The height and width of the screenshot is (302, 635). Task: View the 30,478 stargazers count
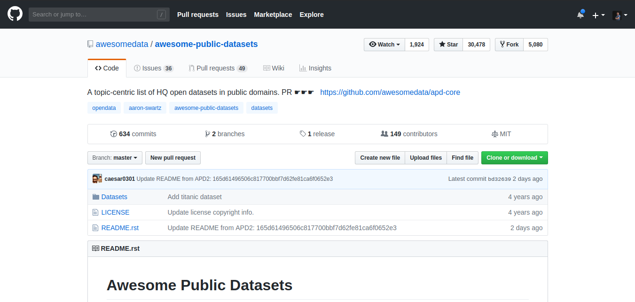tap(477, 45)
